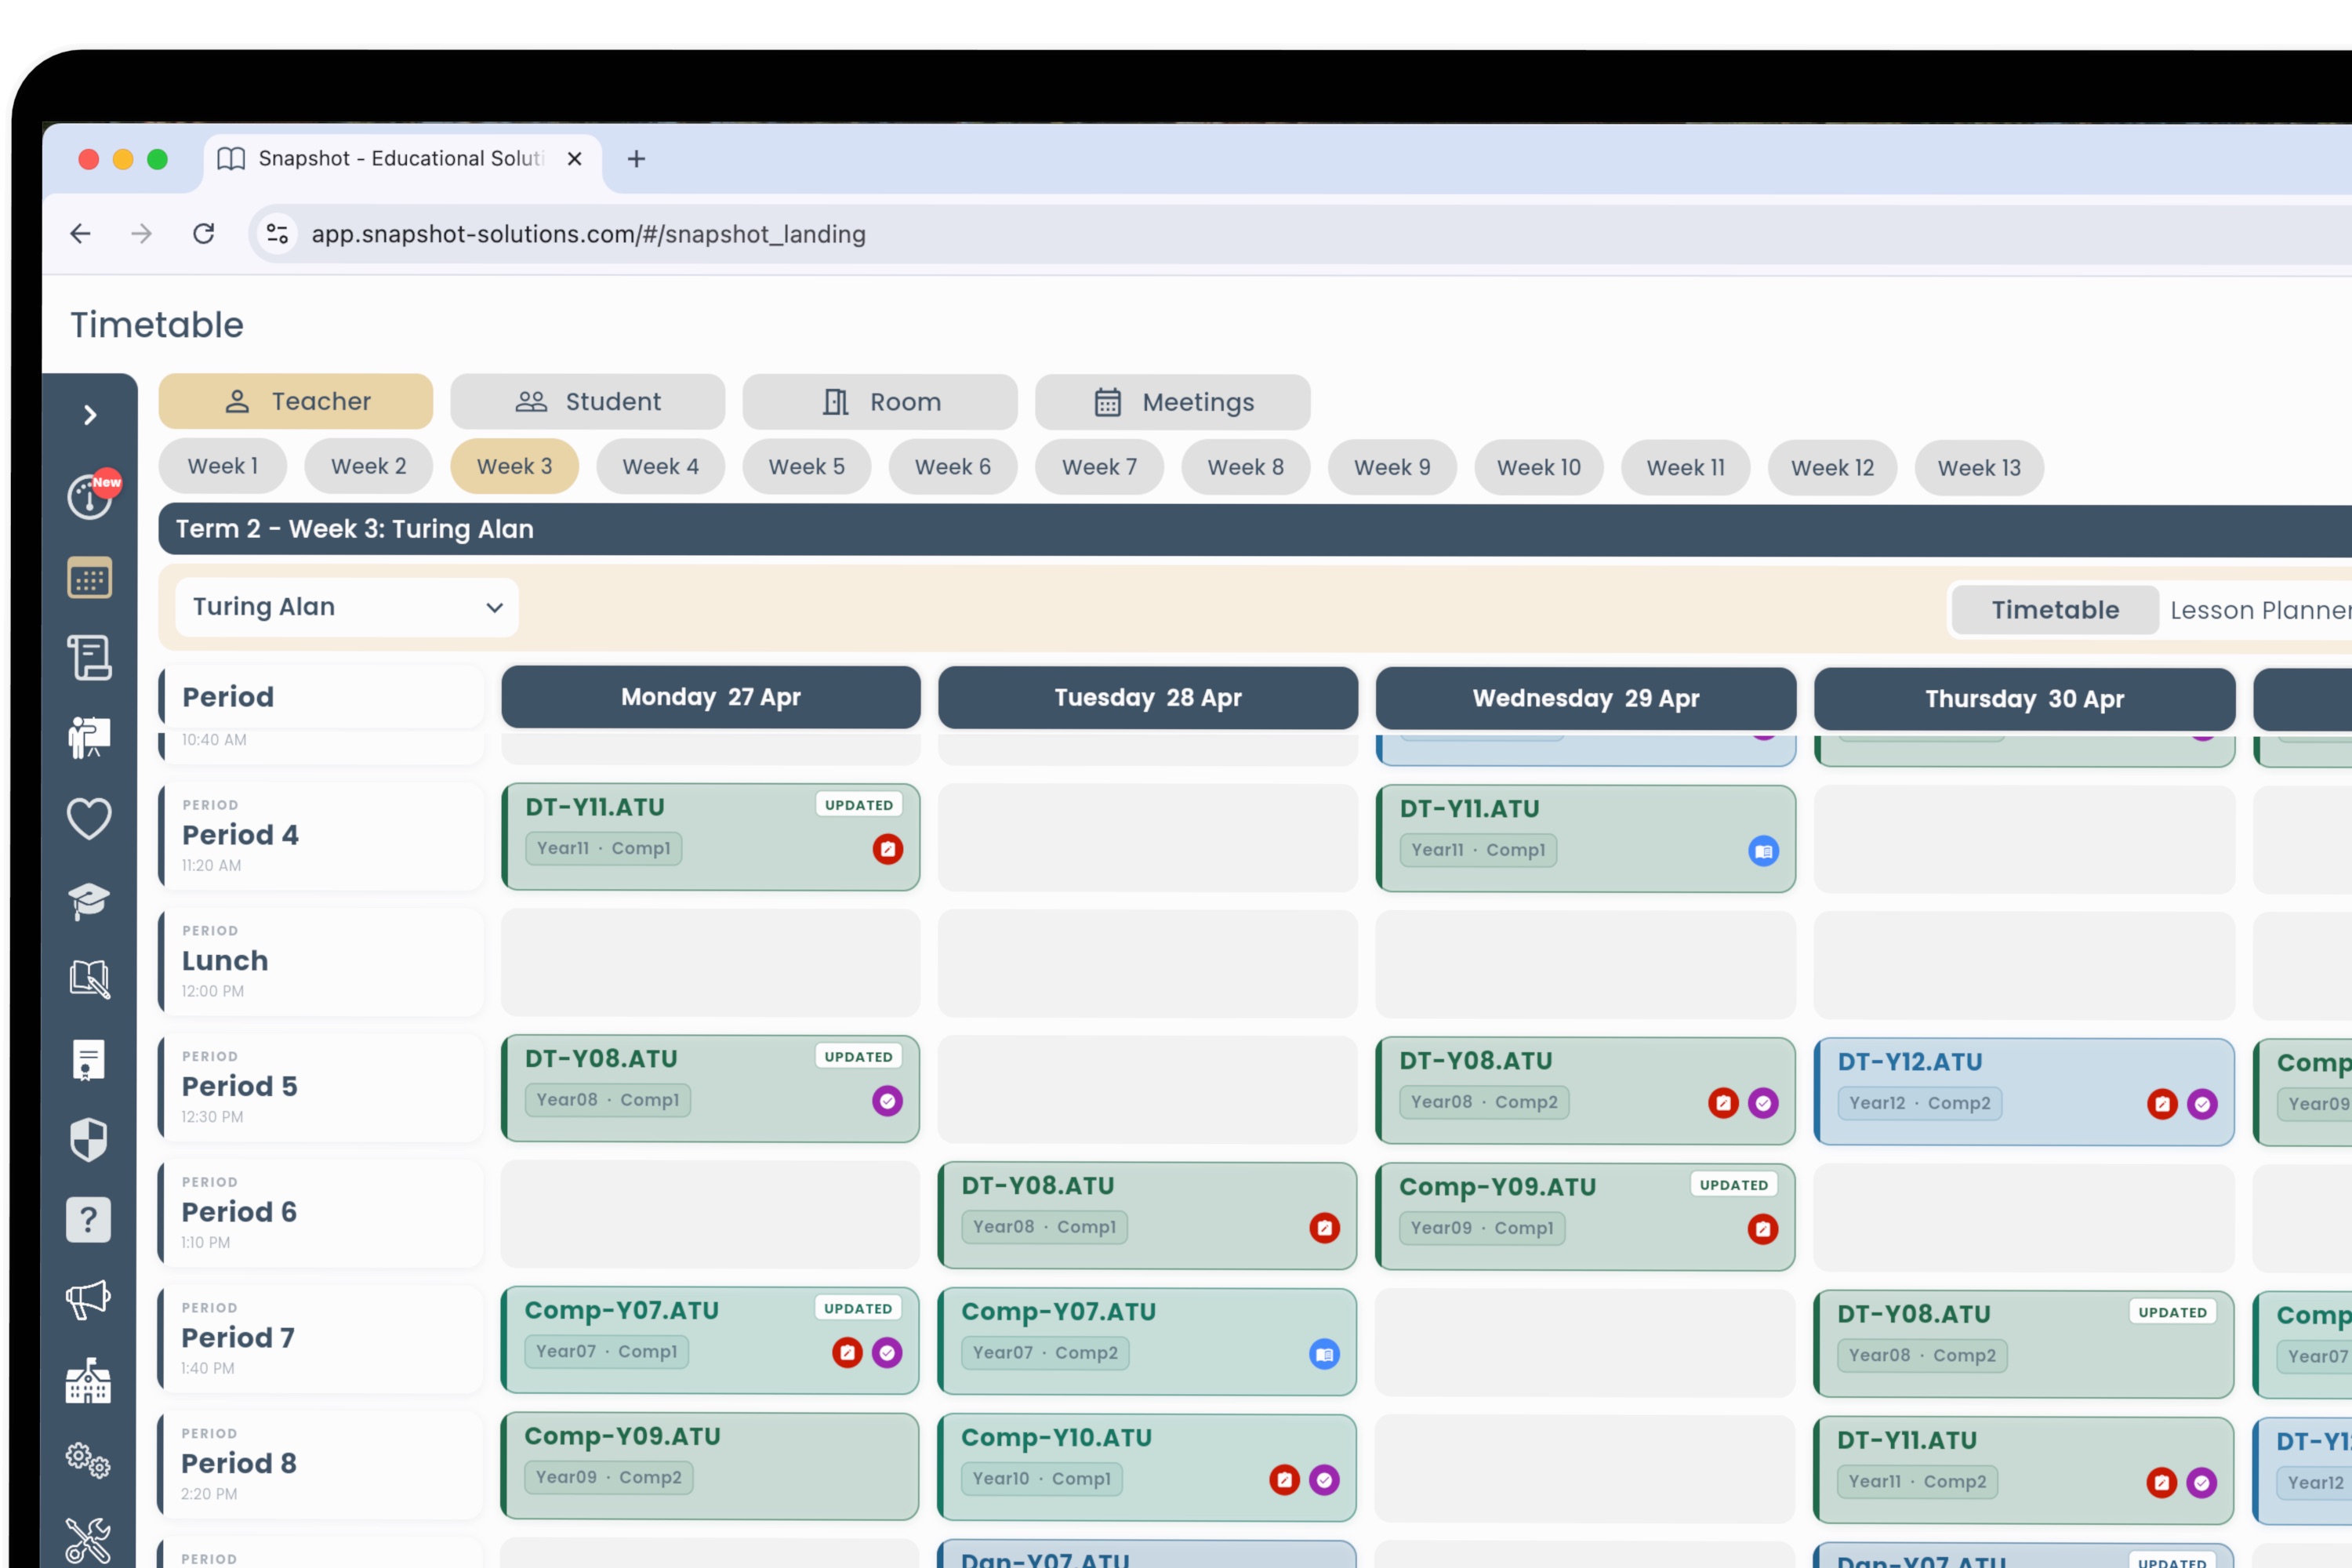Select Week 4
2352x1568 pixels.
[661, 466]
